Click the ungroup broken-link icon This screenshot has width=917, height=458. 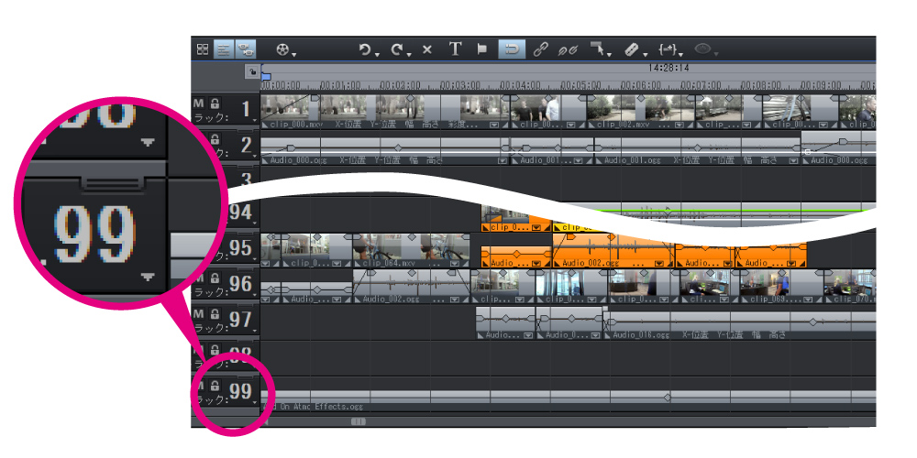coord(569,50)
